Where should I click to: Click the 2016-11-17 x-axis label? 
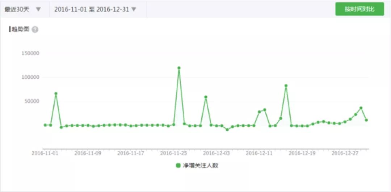tap(131, 153)
